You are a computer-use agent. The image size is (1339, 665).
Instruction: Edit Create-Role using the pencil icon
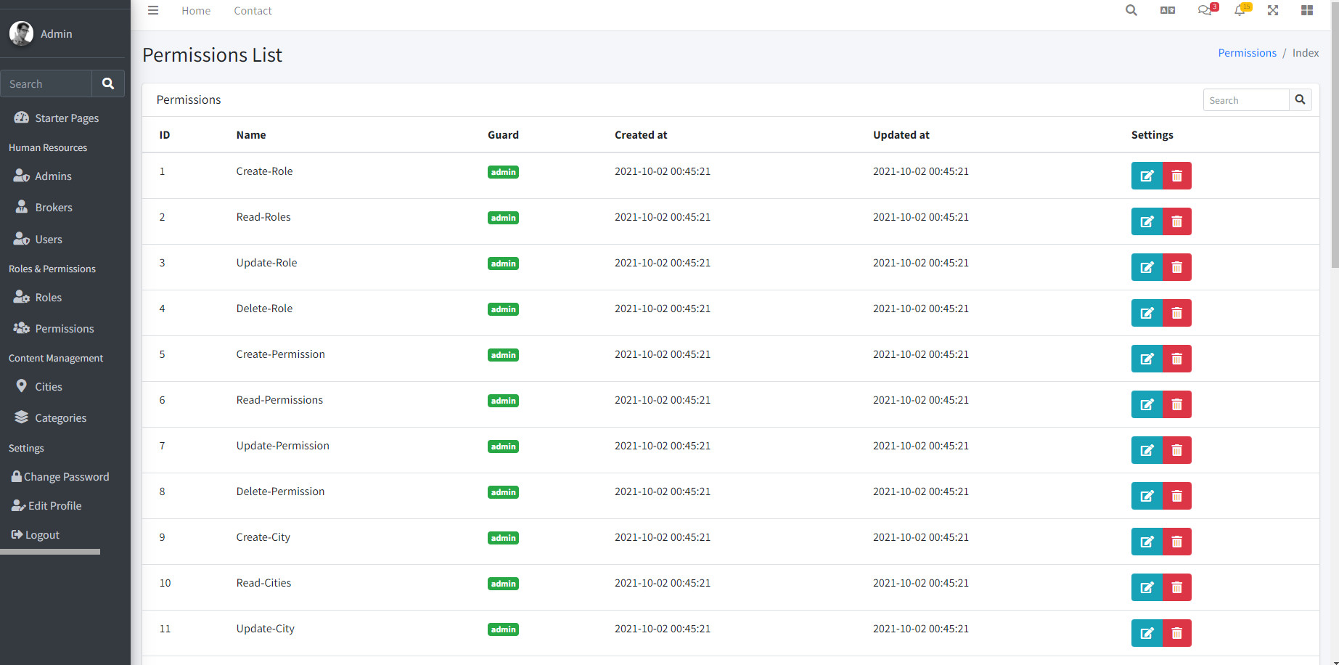[1147, 176]
